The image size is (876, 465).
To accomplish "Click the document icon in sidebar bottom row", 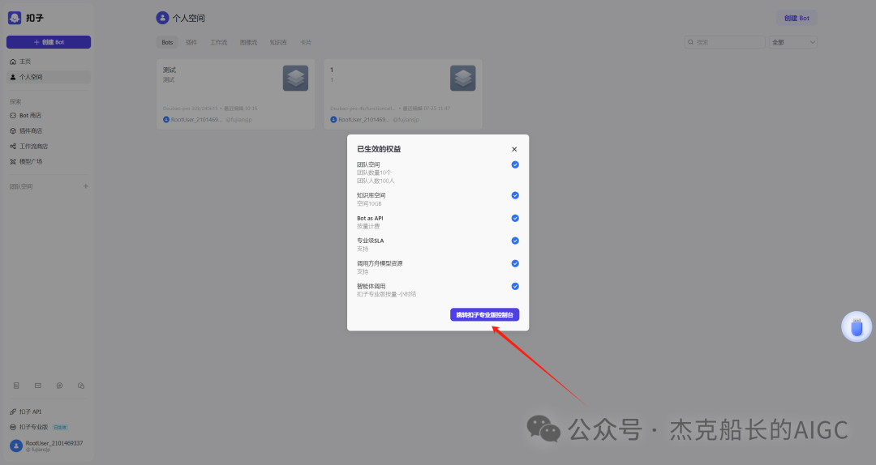I will tap(16, 386).
